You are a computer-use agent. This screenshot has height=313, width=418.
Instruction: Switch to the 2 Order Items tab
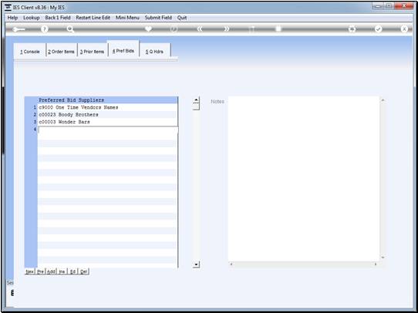pos(62,52)
